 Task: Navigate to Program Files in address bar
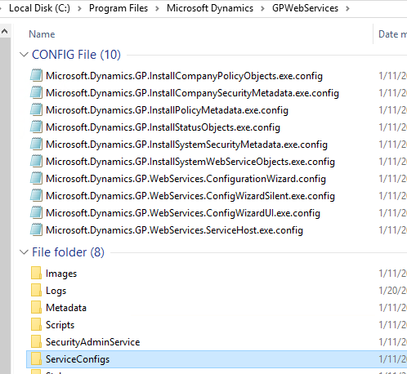[119, 8]
